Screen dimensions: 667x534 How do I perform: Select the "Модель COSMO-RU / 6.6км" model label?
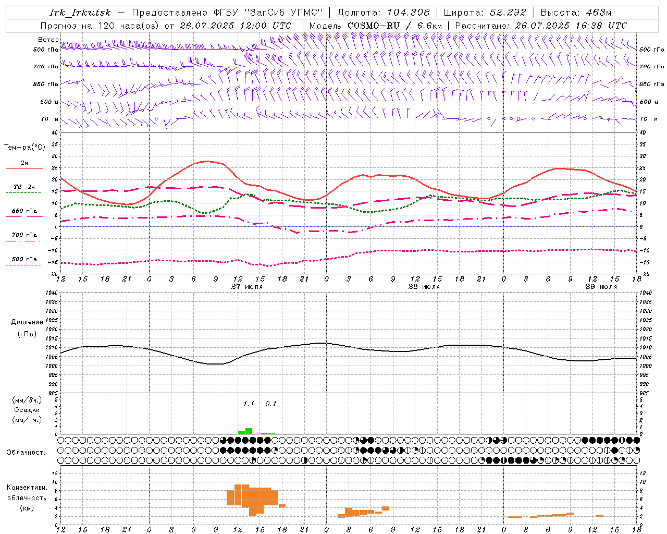coord(376,26)
